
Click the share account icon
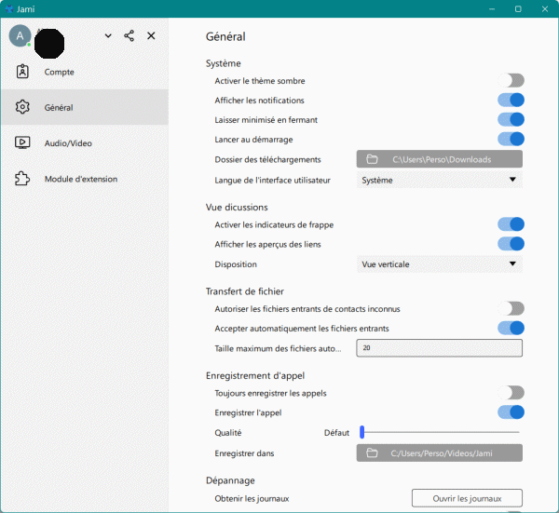point(130,36)
